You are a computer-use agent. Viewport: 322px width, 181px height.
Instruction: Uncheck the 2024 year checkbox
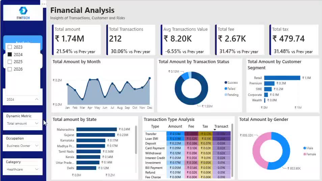pyautogui.click(x=10, y=54)
